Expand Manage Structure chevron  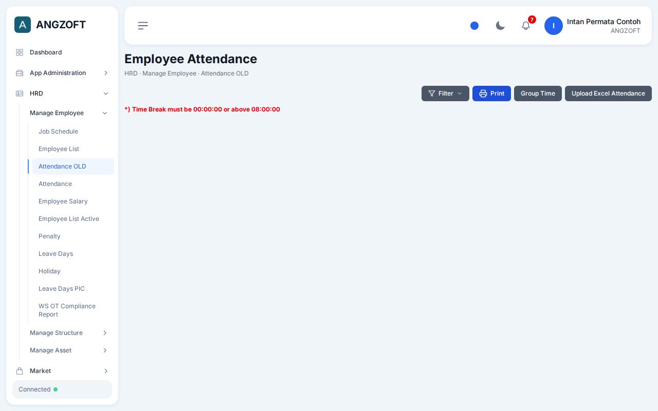(105, 333)
